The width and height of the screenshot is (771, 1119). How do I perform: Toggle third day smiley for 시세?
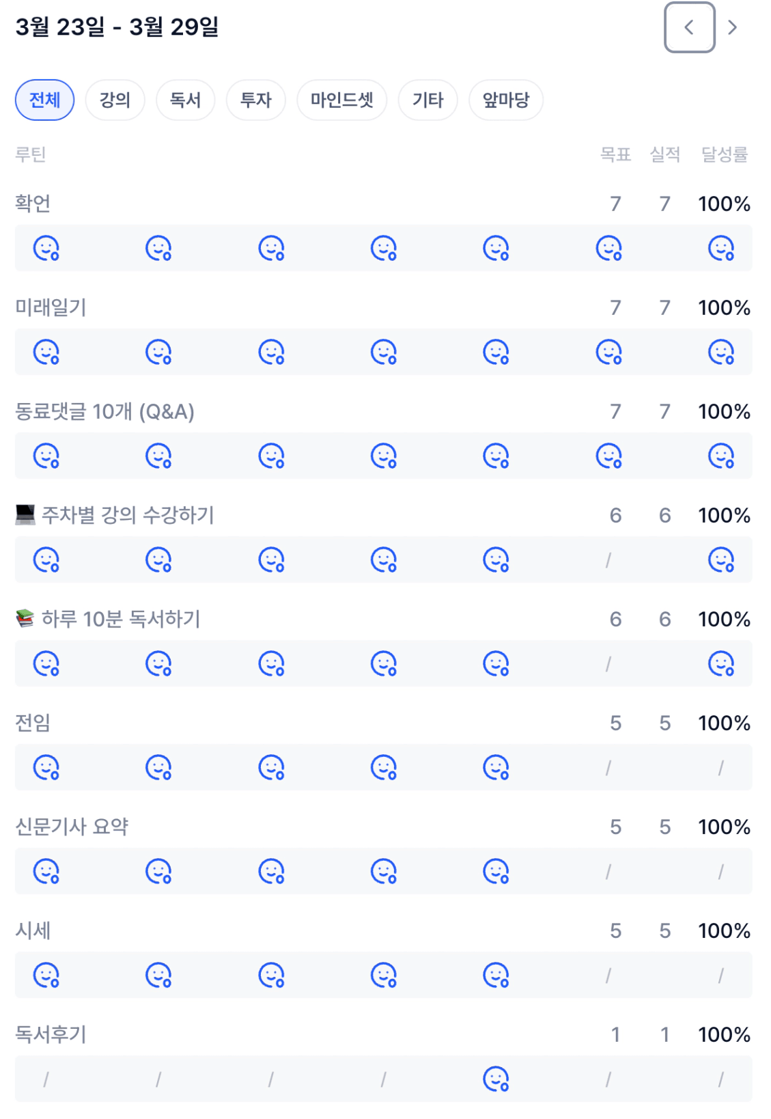(271, 976)
